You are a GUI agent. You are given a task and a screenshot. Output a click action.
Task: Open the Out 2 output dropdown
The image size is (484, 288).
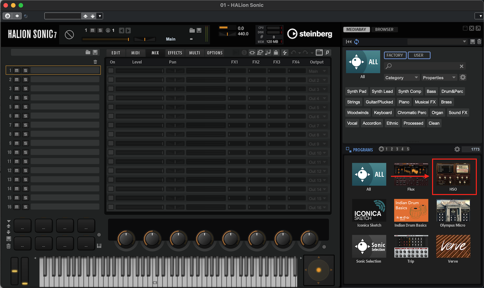click(318, 80)
